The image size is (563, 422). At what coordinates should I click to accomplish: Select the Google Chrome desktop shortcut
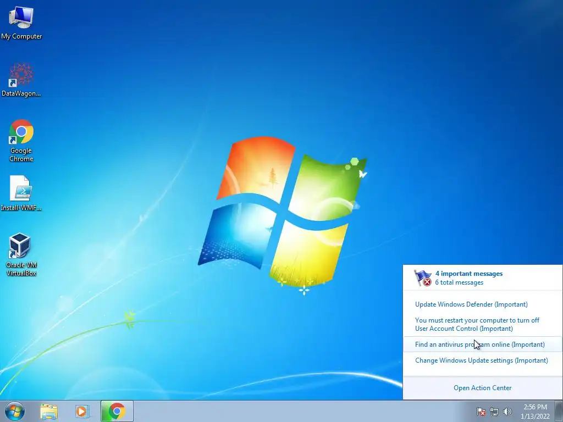[x=21, y=141]
